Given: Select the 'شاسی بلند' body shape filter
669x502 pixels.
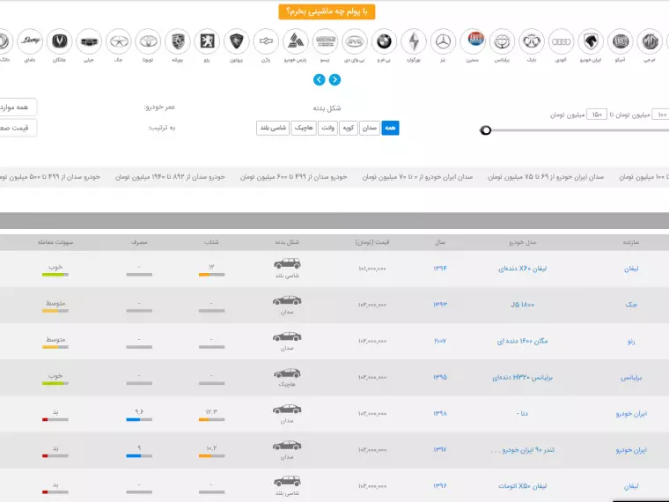Looking at the screenshot, I should 273,128.
